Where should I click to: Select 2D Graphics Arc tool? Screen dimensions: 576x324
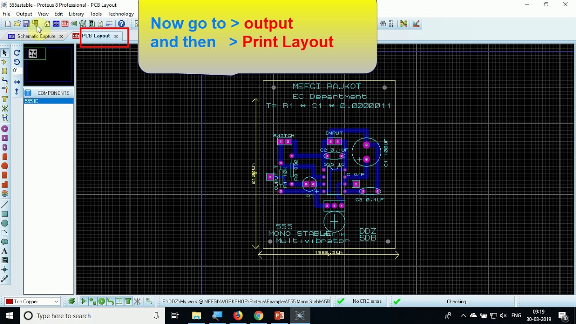click(x=4, y=233)
